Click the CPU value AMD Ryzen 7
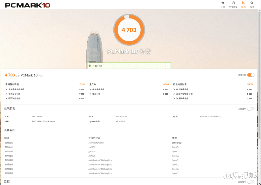 click(38, 116)
